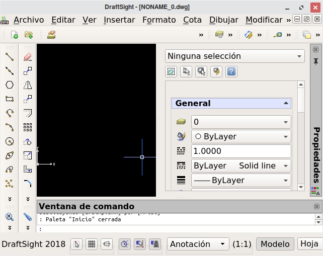Screen dimensions: 323x256
Task: Open the Insertar menu
Action: (x=119, y=20)
